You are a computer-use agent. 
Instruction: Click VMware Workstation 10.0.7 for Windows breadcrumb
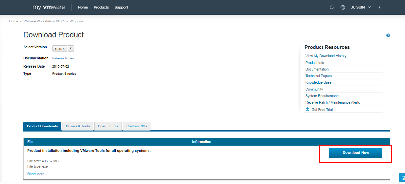(x=54, y=21)
